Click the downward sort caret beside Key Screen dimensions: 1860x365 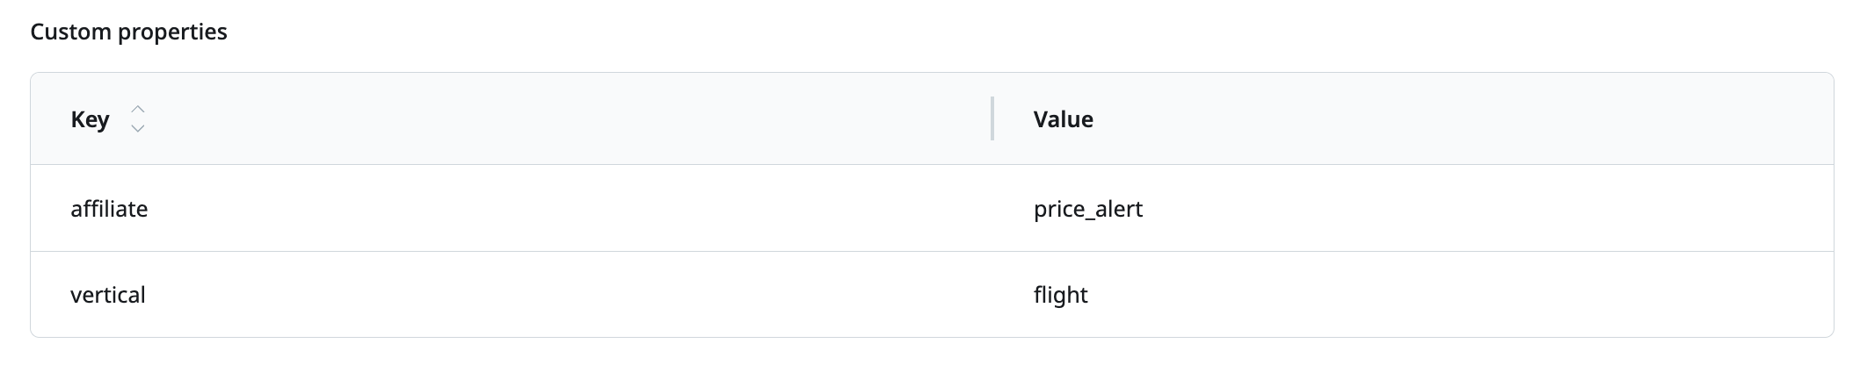tap(137, 128)
